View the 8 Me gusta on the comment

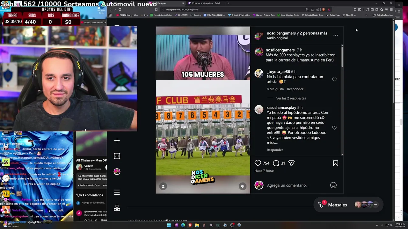click(x=275, y=89)
